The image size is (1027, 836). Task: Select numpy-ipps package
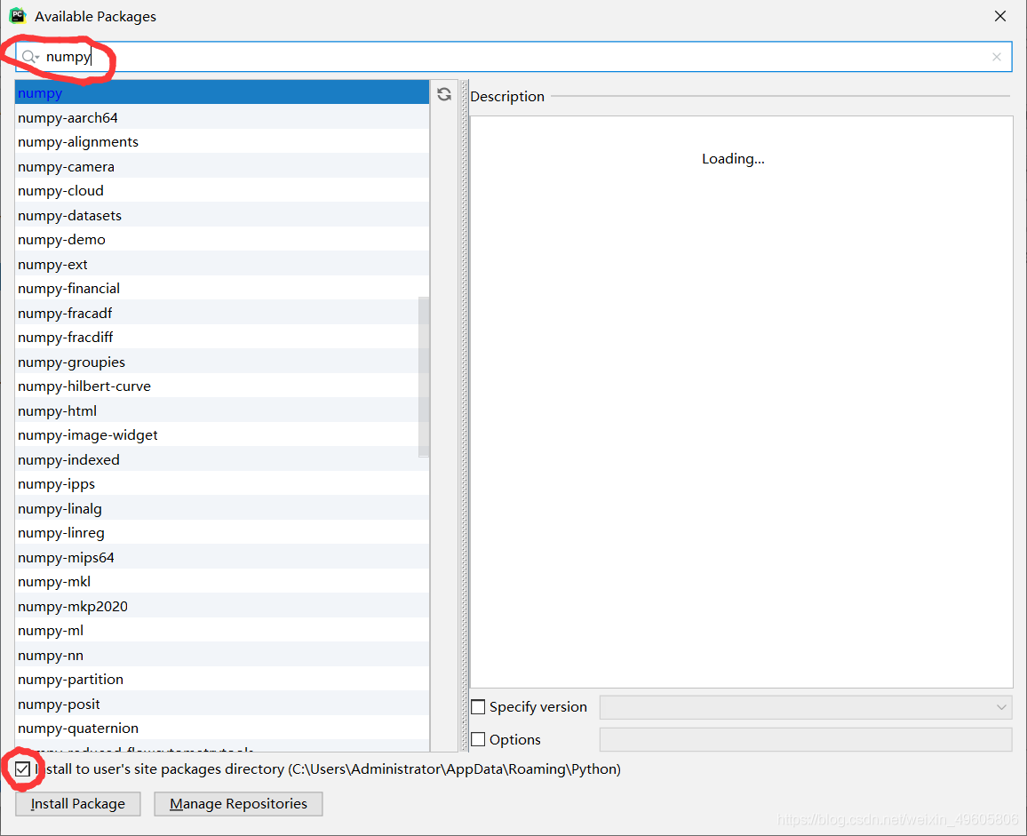222,484
